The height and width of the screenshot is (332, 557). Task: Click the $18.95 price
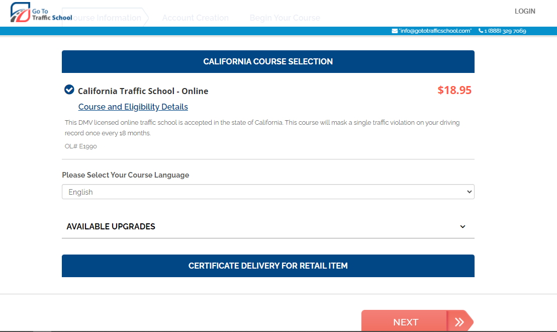[454, 90]
